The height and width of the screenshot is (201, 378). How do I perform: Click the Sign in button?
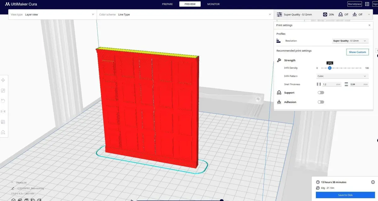point(375,4)
